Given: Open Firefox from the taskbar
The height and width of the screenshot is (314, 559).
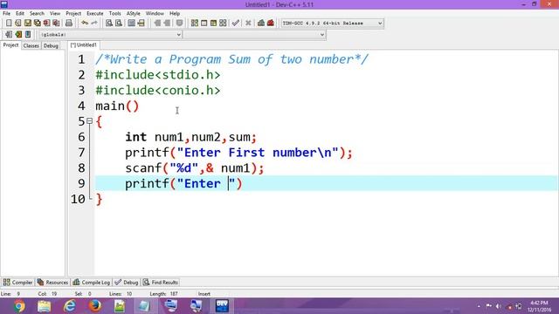Looking at the screenshot, I should [x=95, y=306].
